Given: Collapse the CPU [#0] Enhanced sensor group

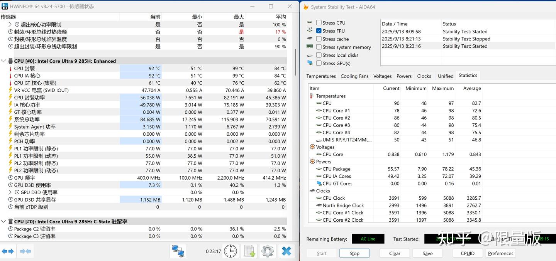Looking at the screenshot, I should click(3, 61).
